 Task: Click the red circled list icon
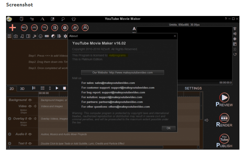(x=55, y=28)
